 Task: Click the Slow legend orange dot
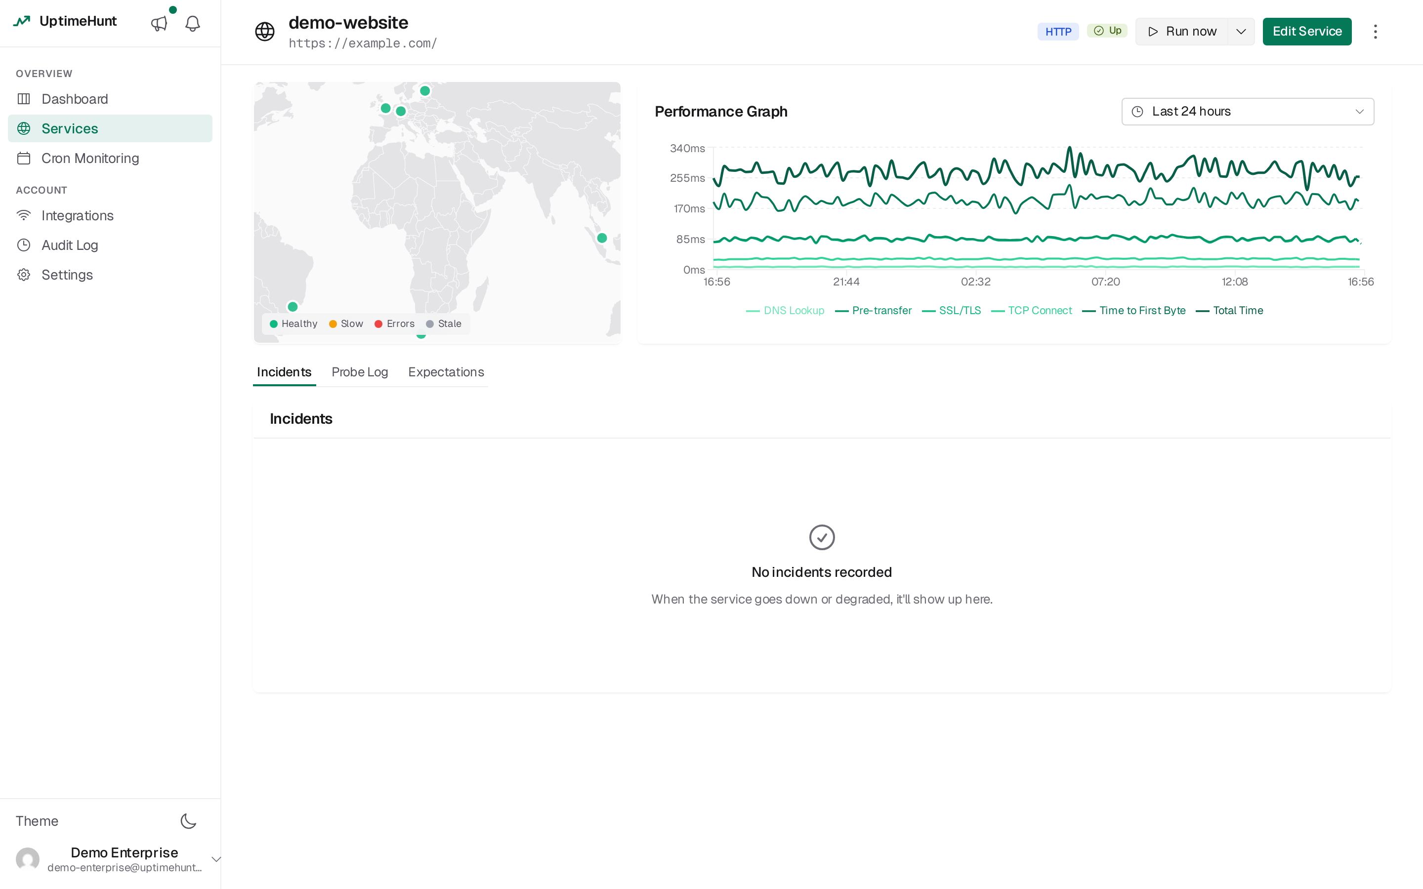[x=333, y=324]
